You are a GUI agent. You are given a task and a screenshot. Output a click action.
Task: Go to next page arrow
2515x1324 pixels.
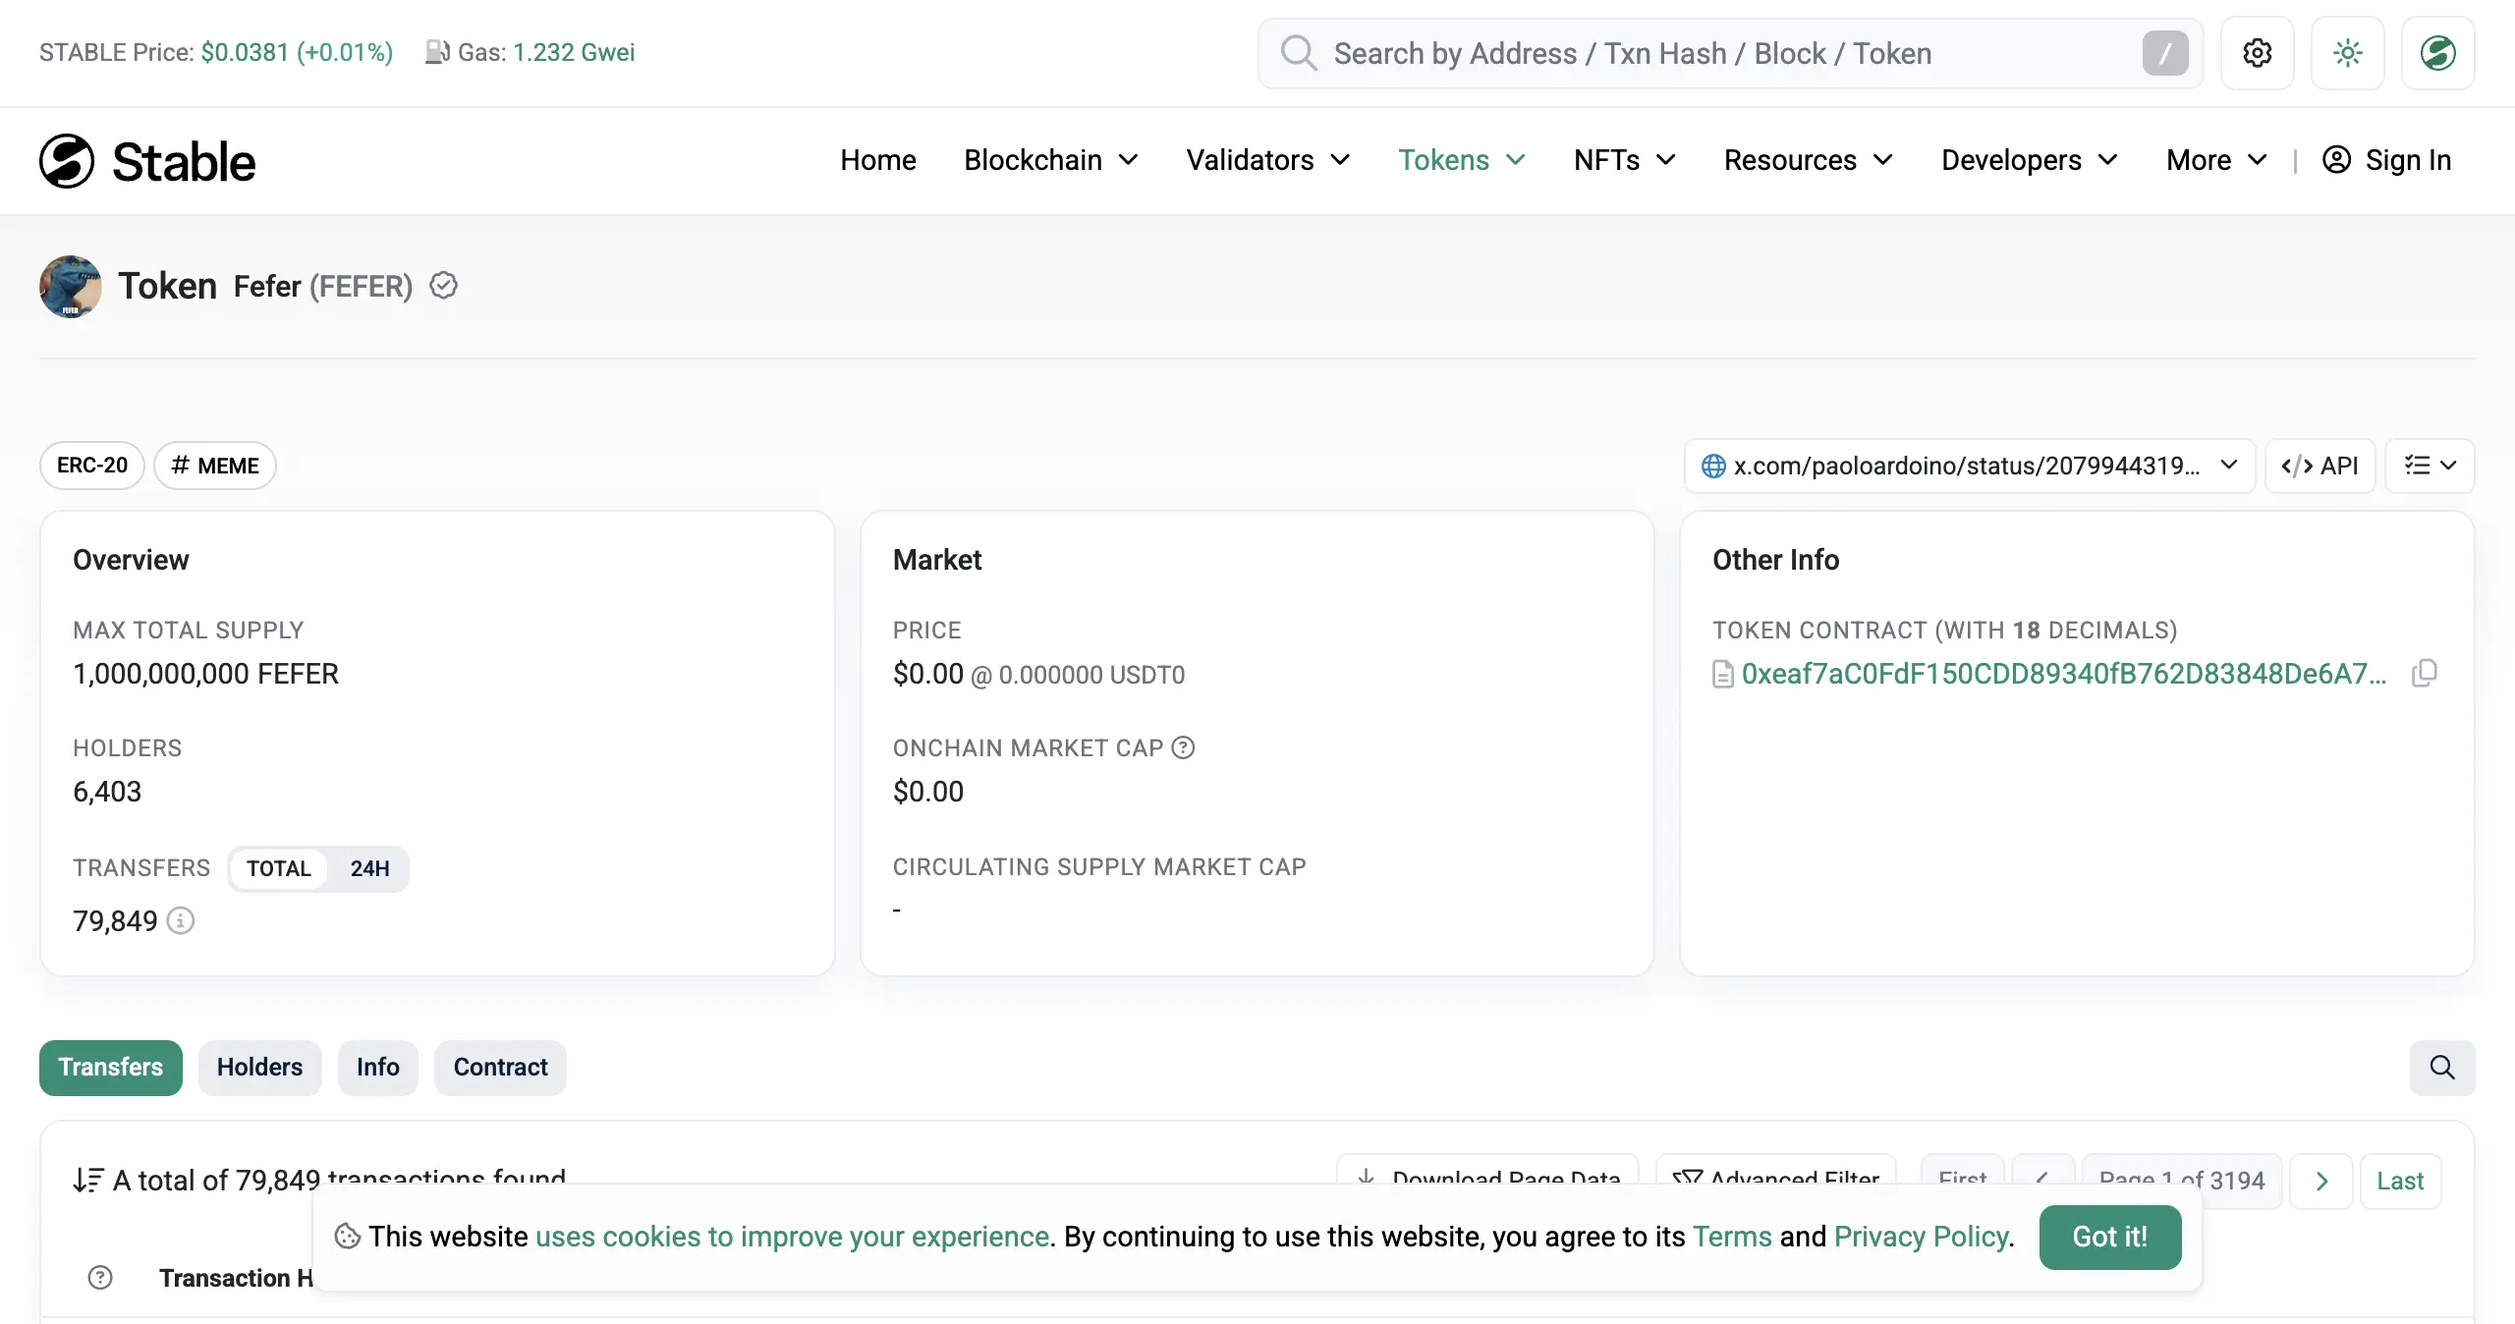pos(2321,1181)
